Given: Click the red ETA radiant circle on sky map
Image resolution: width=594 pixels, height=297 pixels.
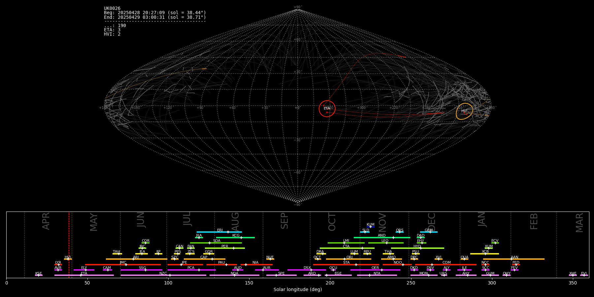Looking at the screenshot, I should tap(327, 109).
